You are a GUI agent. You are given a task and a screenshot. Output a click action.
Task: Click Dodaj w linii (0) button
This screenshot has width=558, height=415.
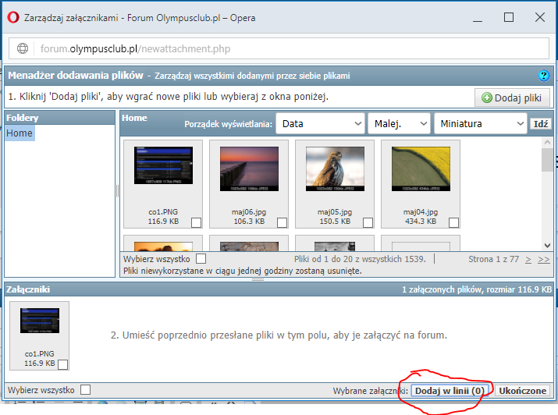(x=451, y=391)
